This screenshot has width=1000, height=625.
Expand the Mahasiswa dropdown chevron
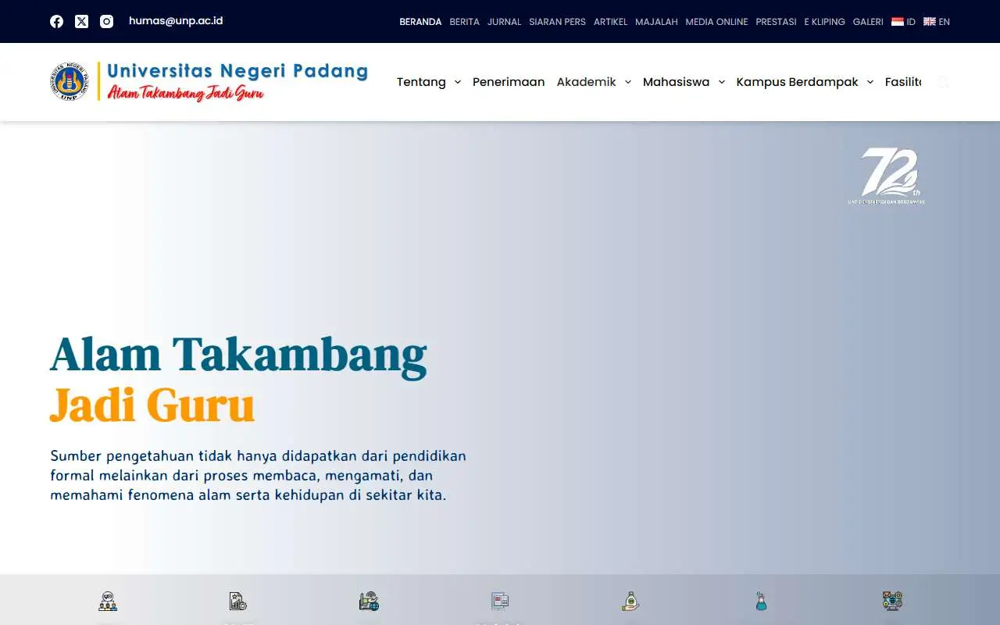click(721, 82)
